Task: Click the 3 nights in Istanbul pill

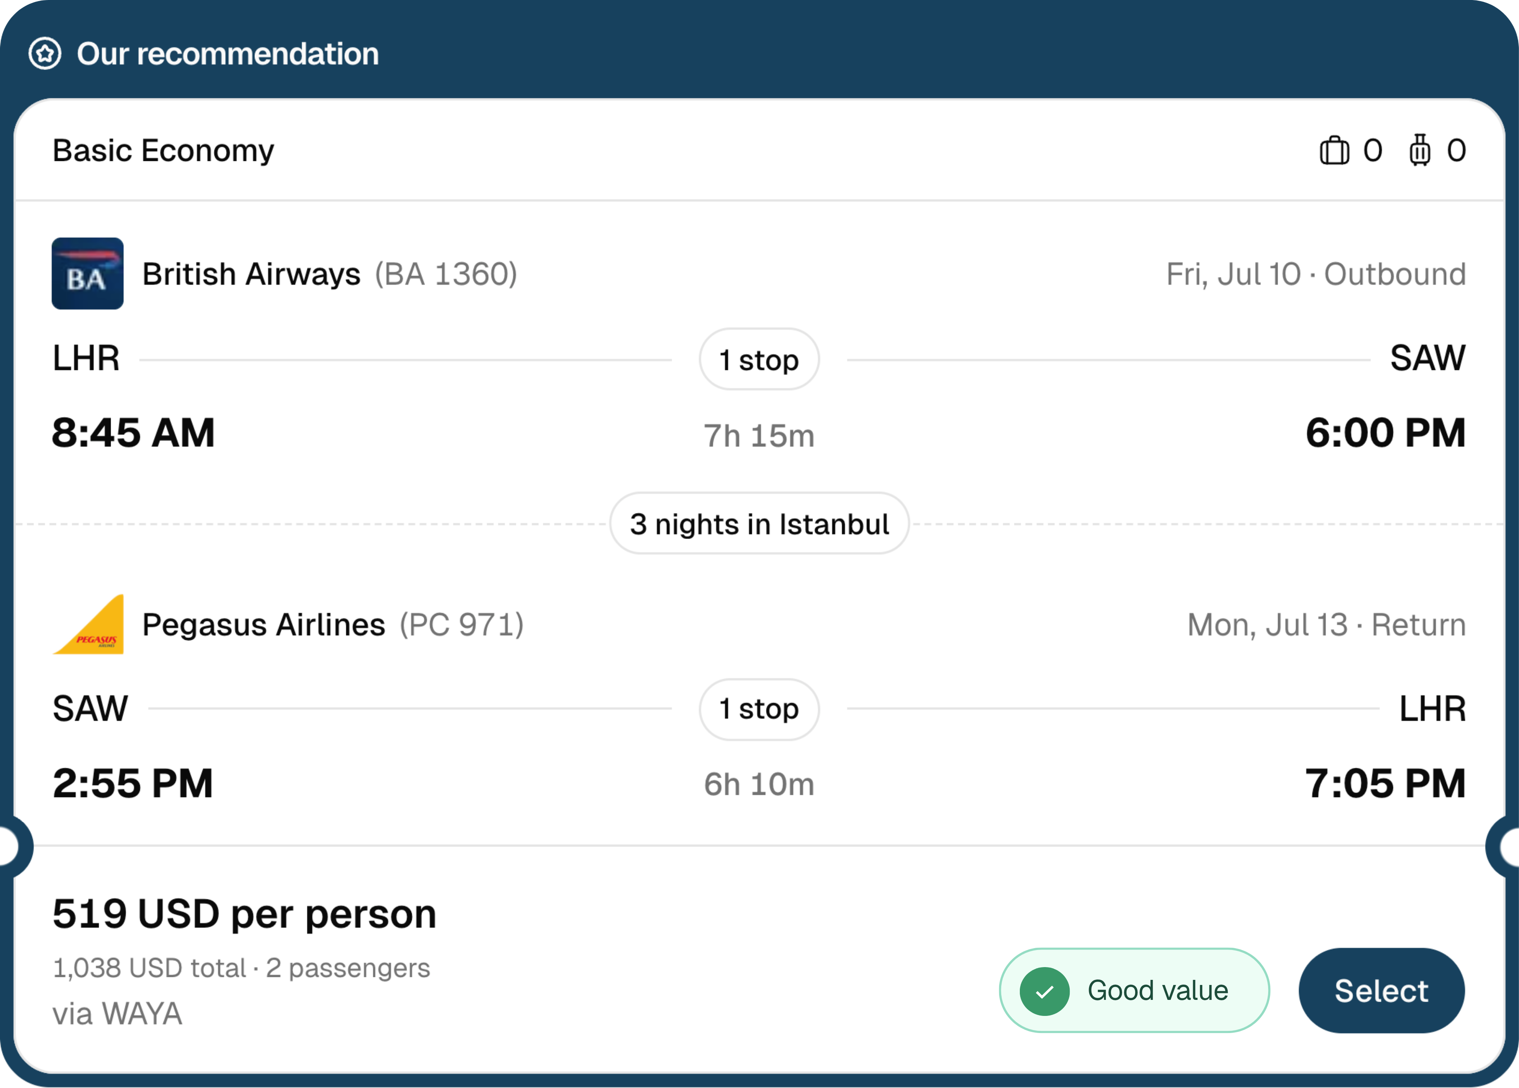Action: (759, 524)
